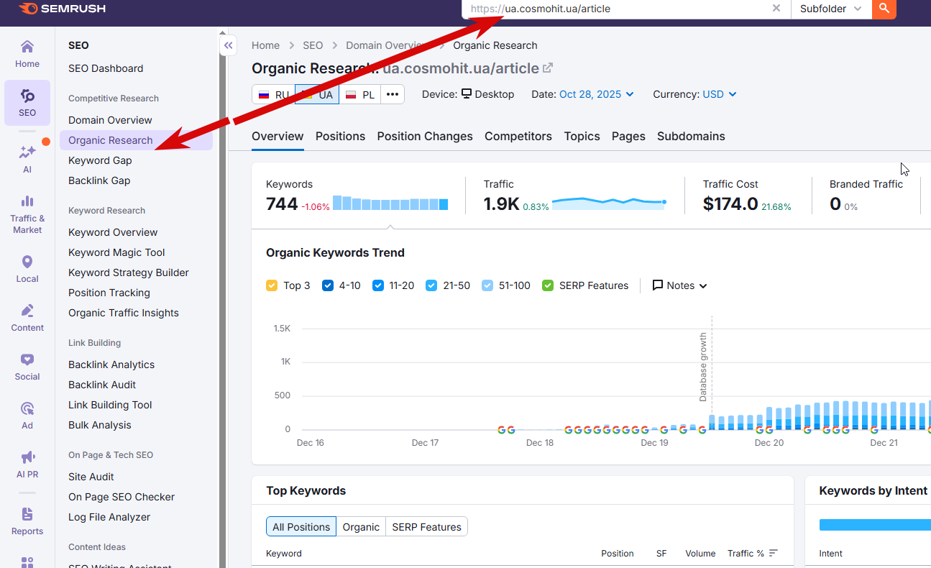Go to Home in the breadcrumb
The image size is (931, 568).
tap(265, 45)
